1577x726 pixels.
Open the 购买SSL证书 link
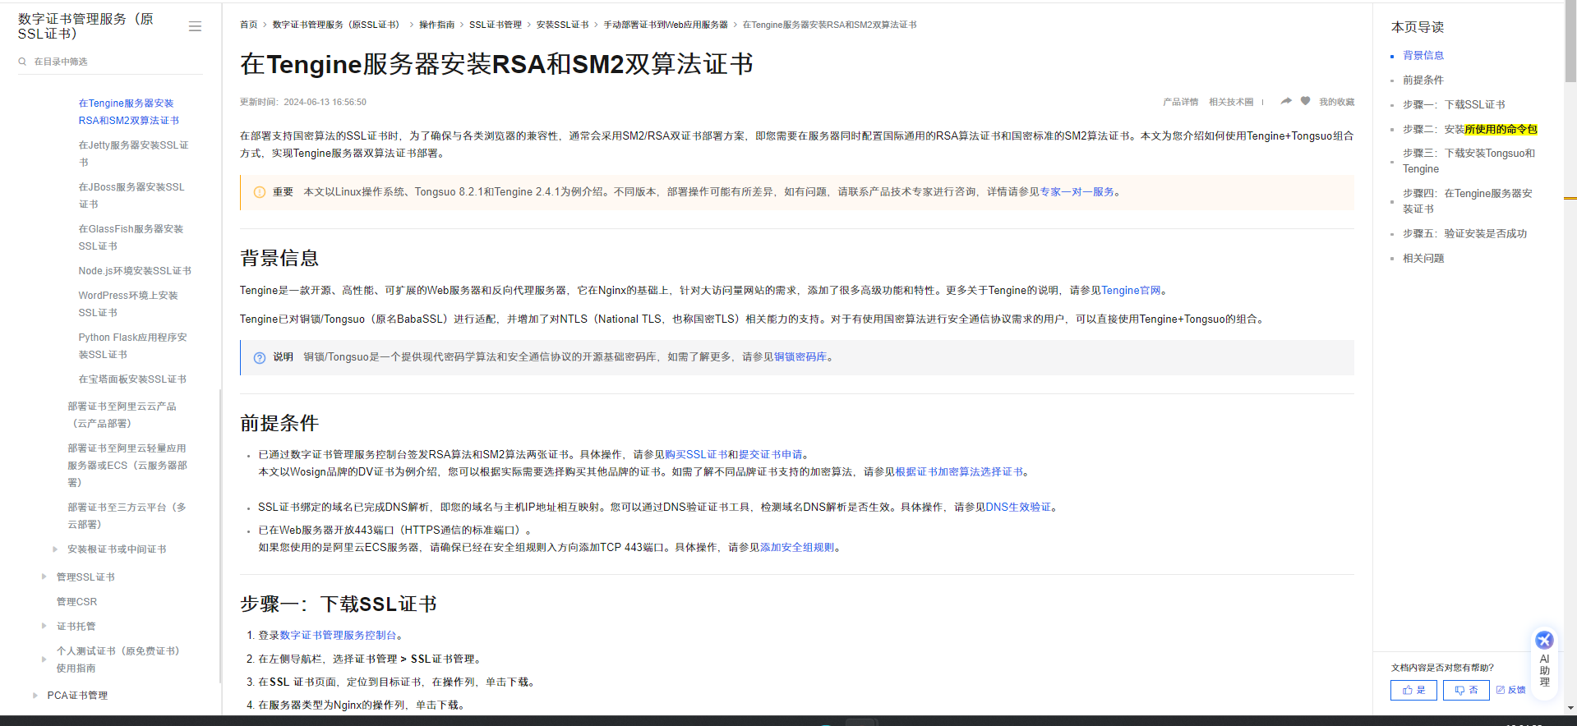(x=696, y=454)
